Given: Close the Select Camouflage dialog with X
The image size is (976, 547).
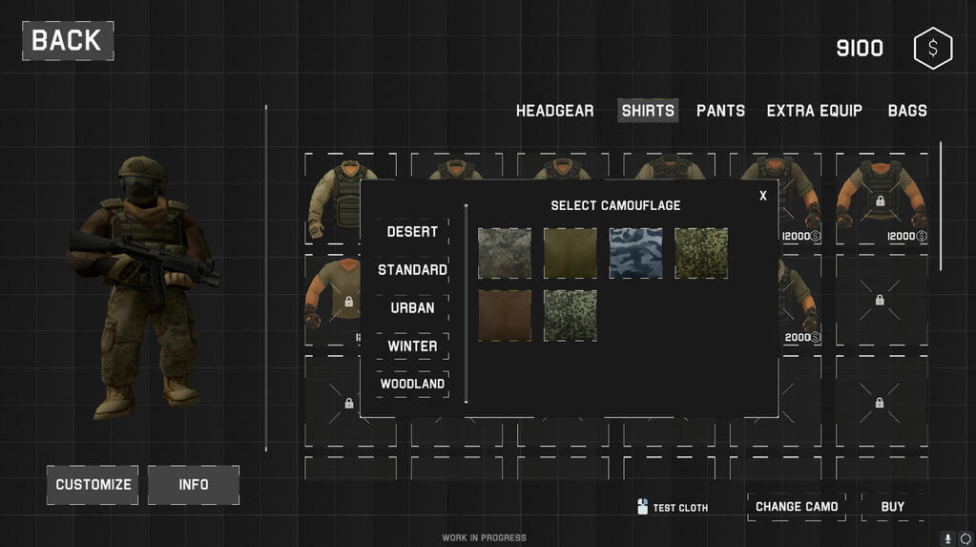Looking at the screenshot, I should (762, 196).
